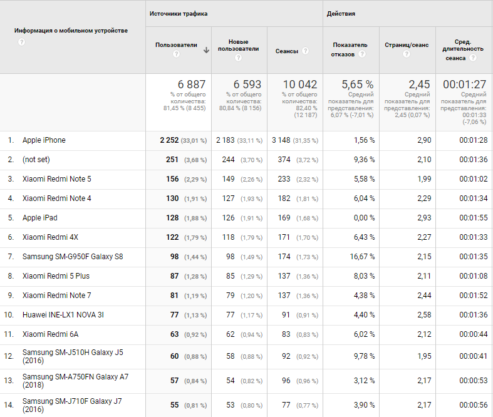Click (not set) bounce rate 9,36 %
The image size is (493, 417).
(364, 160)
